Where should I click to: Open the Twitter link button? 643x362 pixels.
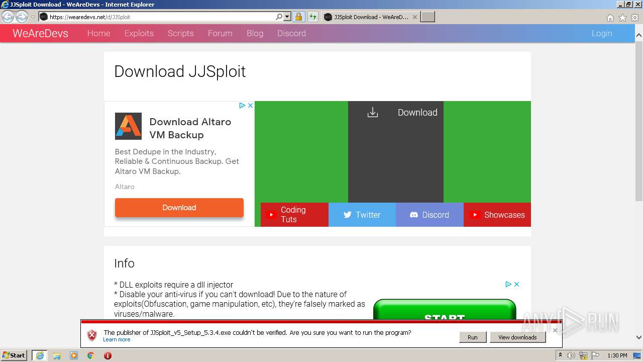(362, 215)
